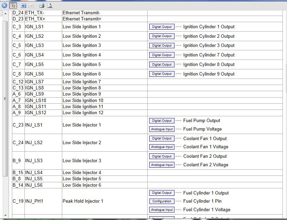Click Analogue Input for Coolant Fan 1 Voltage
The image size is (287, 220).
pyautogui.click(x=162, y=147)
